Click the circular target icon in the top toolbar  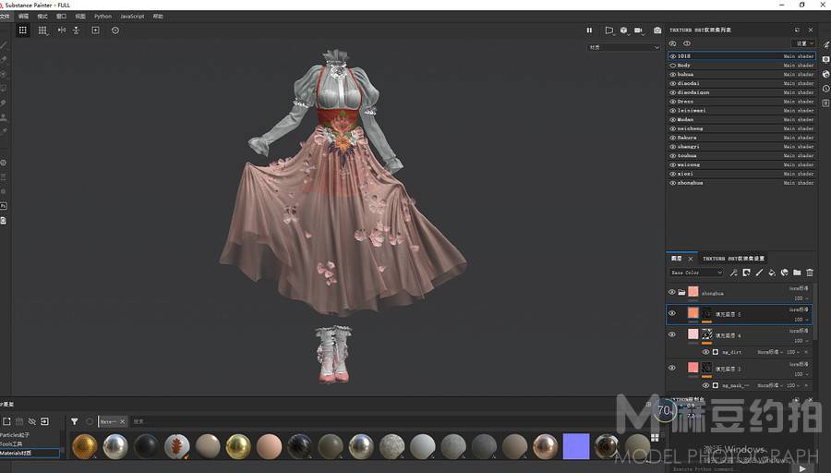pyautogui.click(x=115, y=30)
